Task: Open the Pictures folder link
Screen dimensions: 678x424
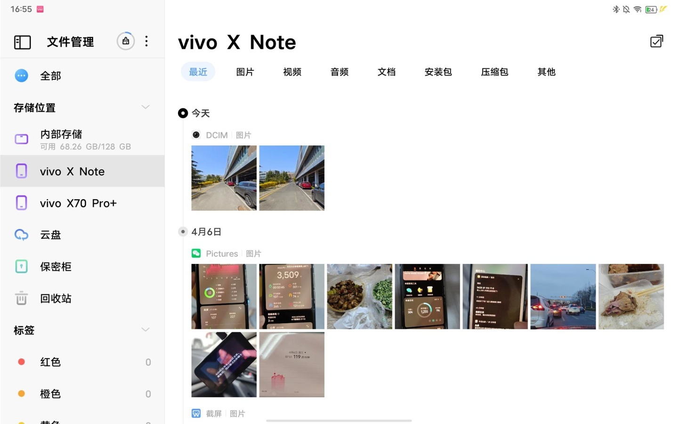Action: (222, 253)
